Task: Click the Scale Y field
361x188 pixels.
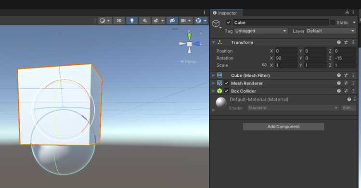Action: 315,65
